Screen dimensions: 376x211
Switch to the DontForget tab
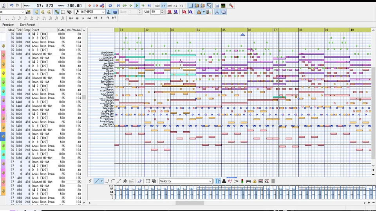tap(27, 25)
